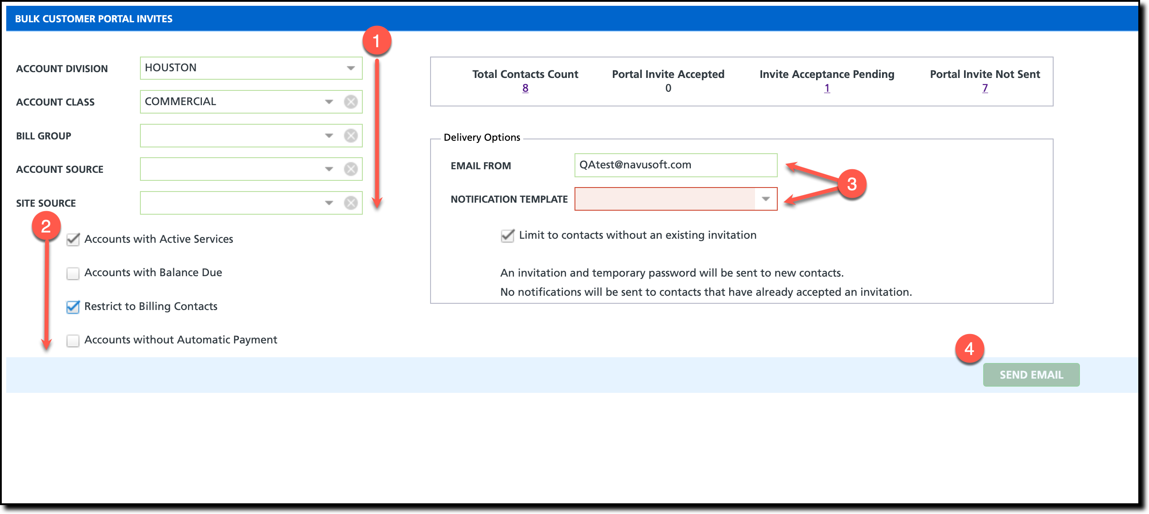Open Portal Invite Not Sent count link

coord(985,88)
